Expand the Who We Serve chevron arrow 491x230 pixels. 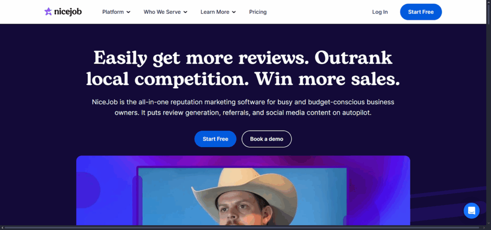pos(186,12)
